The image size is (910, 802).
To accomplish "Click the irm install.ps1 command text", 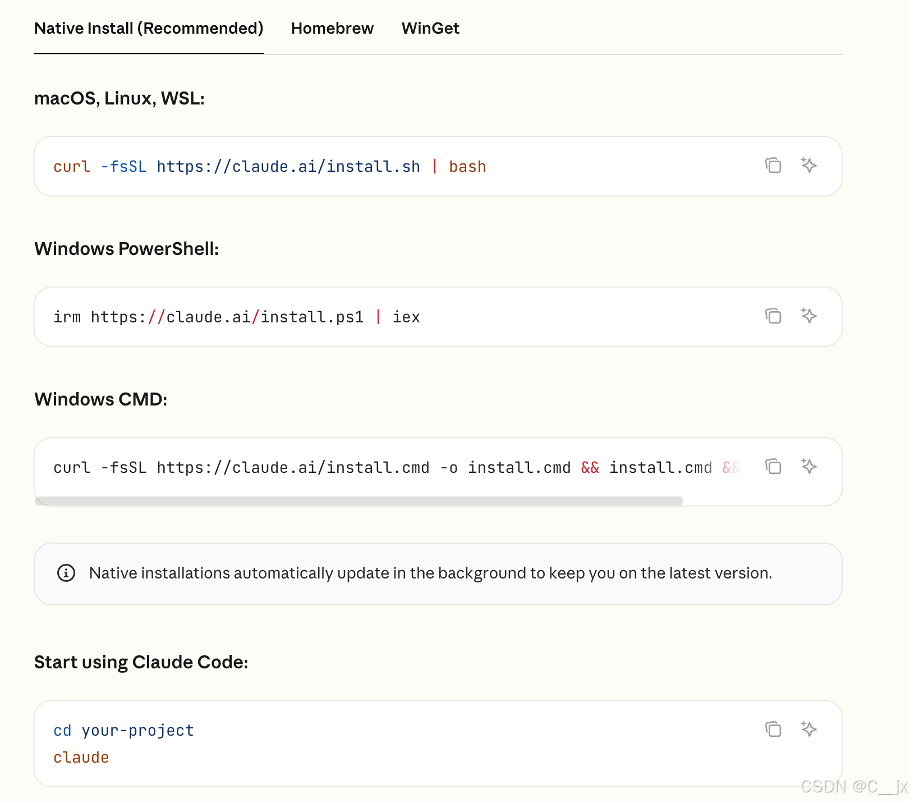I will [237, 317].
